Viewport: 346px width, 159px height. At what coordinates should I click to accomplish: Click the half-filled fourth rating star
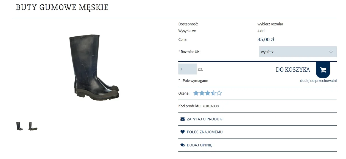click(213, 93)
